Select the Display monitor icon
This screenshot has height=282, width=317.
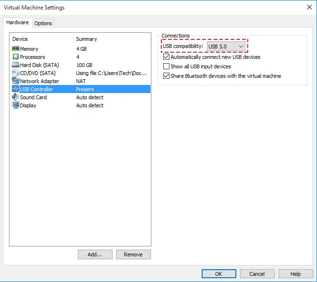15,105
